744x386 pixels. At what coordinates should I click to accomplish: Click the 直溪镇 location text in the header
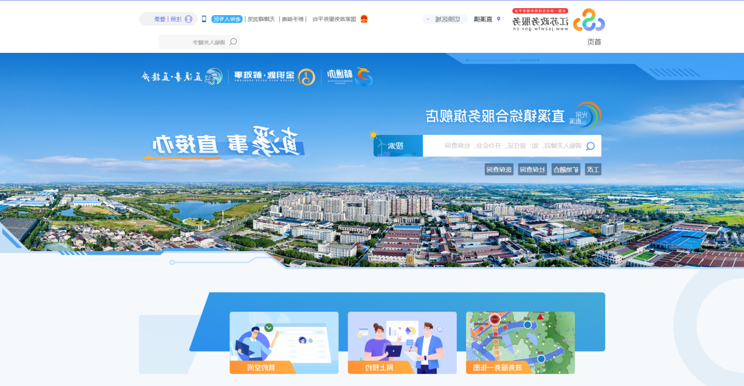point(483,19)
